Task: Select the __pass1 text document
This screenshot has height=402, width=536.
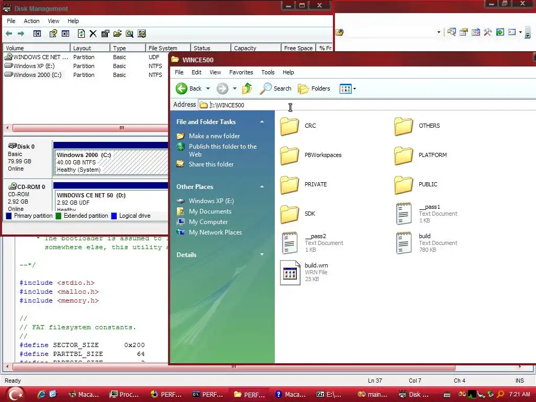Action: point(426,214)
